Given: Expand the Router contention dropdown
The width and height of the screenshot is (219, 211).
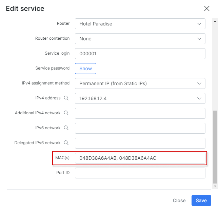Looking at the screenshot, I should click(x=140, y=39).
